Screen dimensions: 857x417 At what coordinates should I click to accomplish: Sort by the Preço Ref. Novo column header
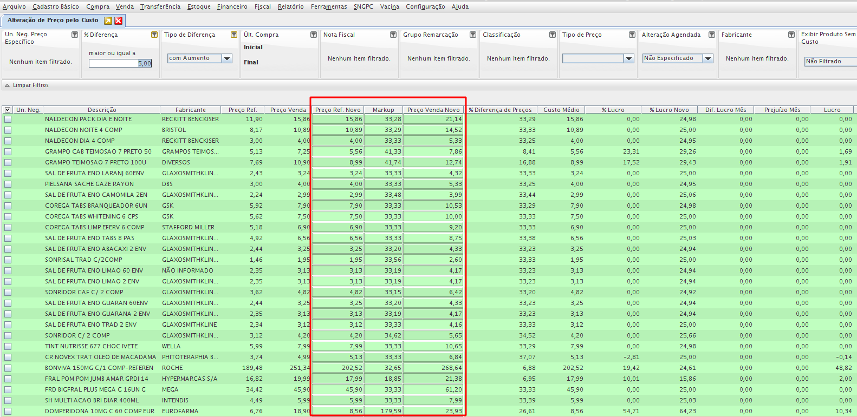click(338, 110)
